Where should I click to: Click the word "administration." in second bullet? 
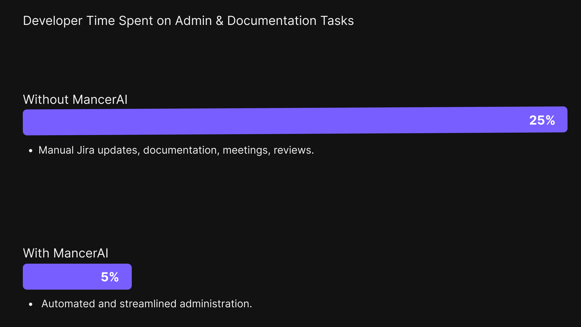[x=216, y=304]
